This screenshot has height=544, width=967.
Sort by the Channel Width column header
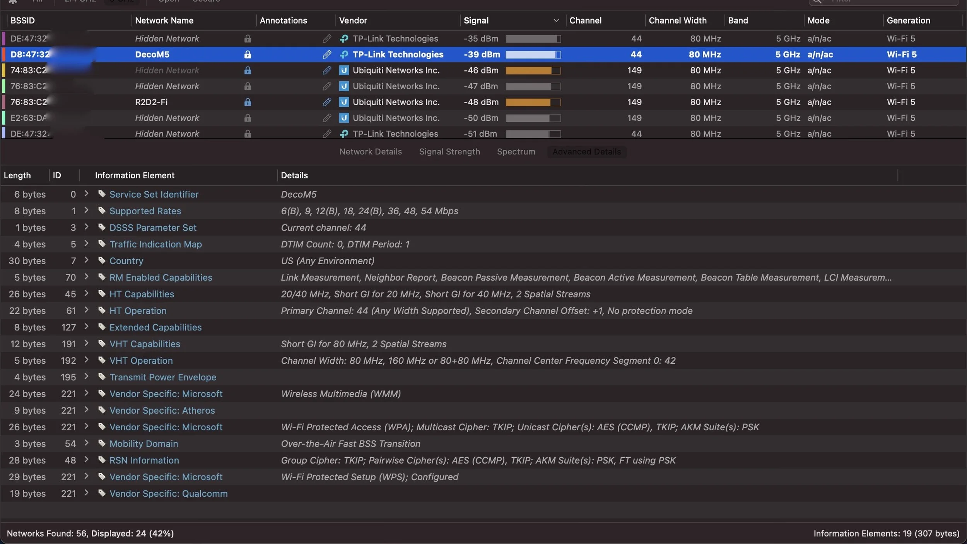tap(677, 21)
